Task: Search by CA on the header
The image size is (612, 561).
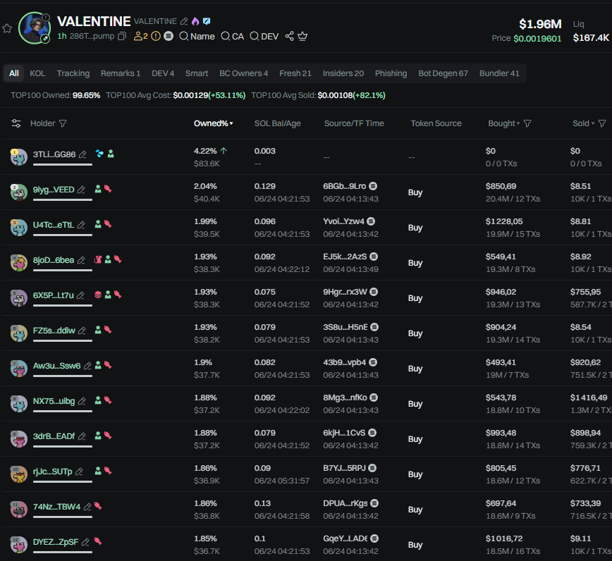Action: (232, 36)
